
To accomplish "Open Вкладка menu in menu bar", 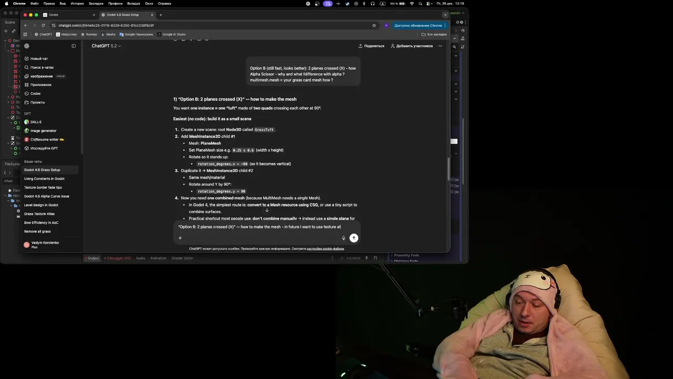I will click(134, 3).
